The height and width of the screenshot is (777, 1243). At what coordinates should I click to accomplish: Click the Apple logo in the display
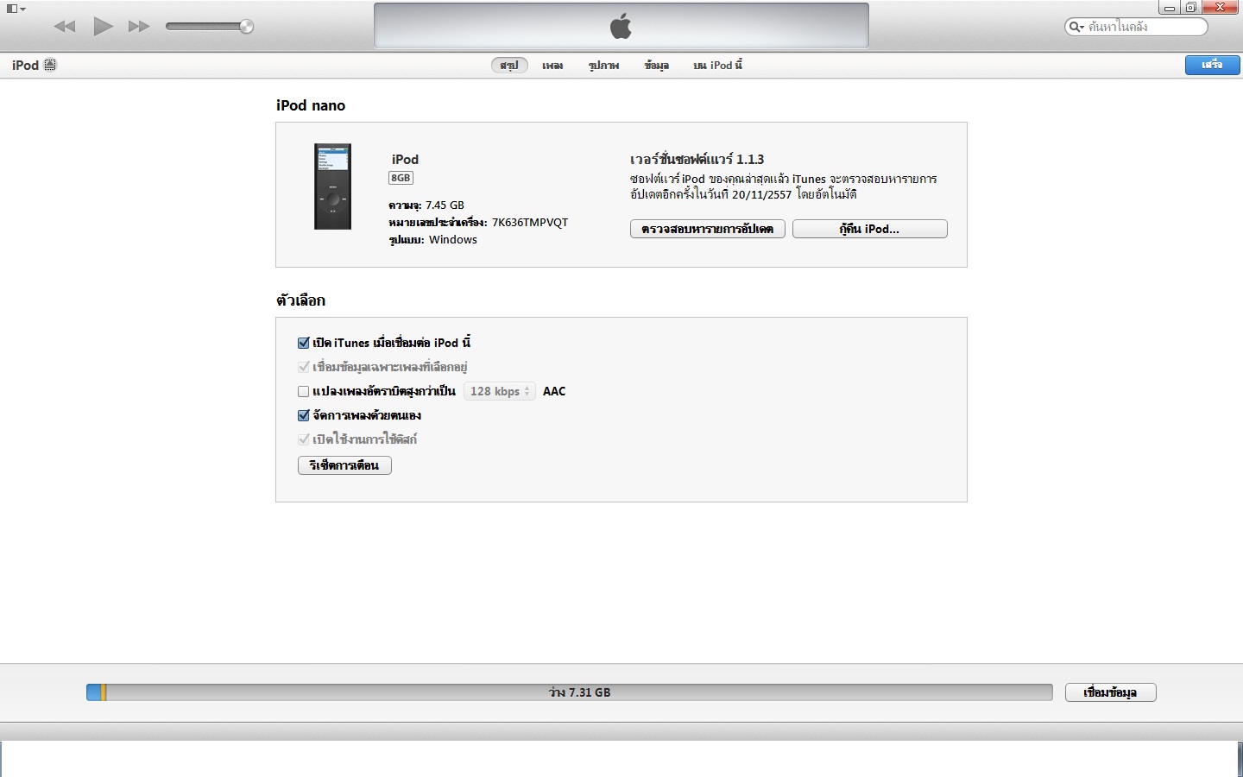click(621, 26)
